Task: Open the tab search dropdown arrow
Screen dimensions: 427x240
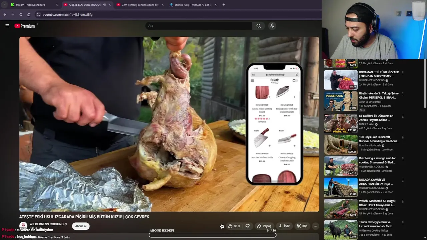Action: click(4, 5)
